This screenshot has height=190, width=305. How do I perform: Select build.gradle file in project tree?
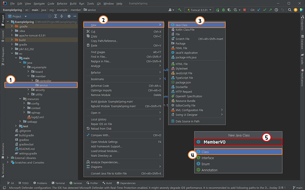[24, 135]
